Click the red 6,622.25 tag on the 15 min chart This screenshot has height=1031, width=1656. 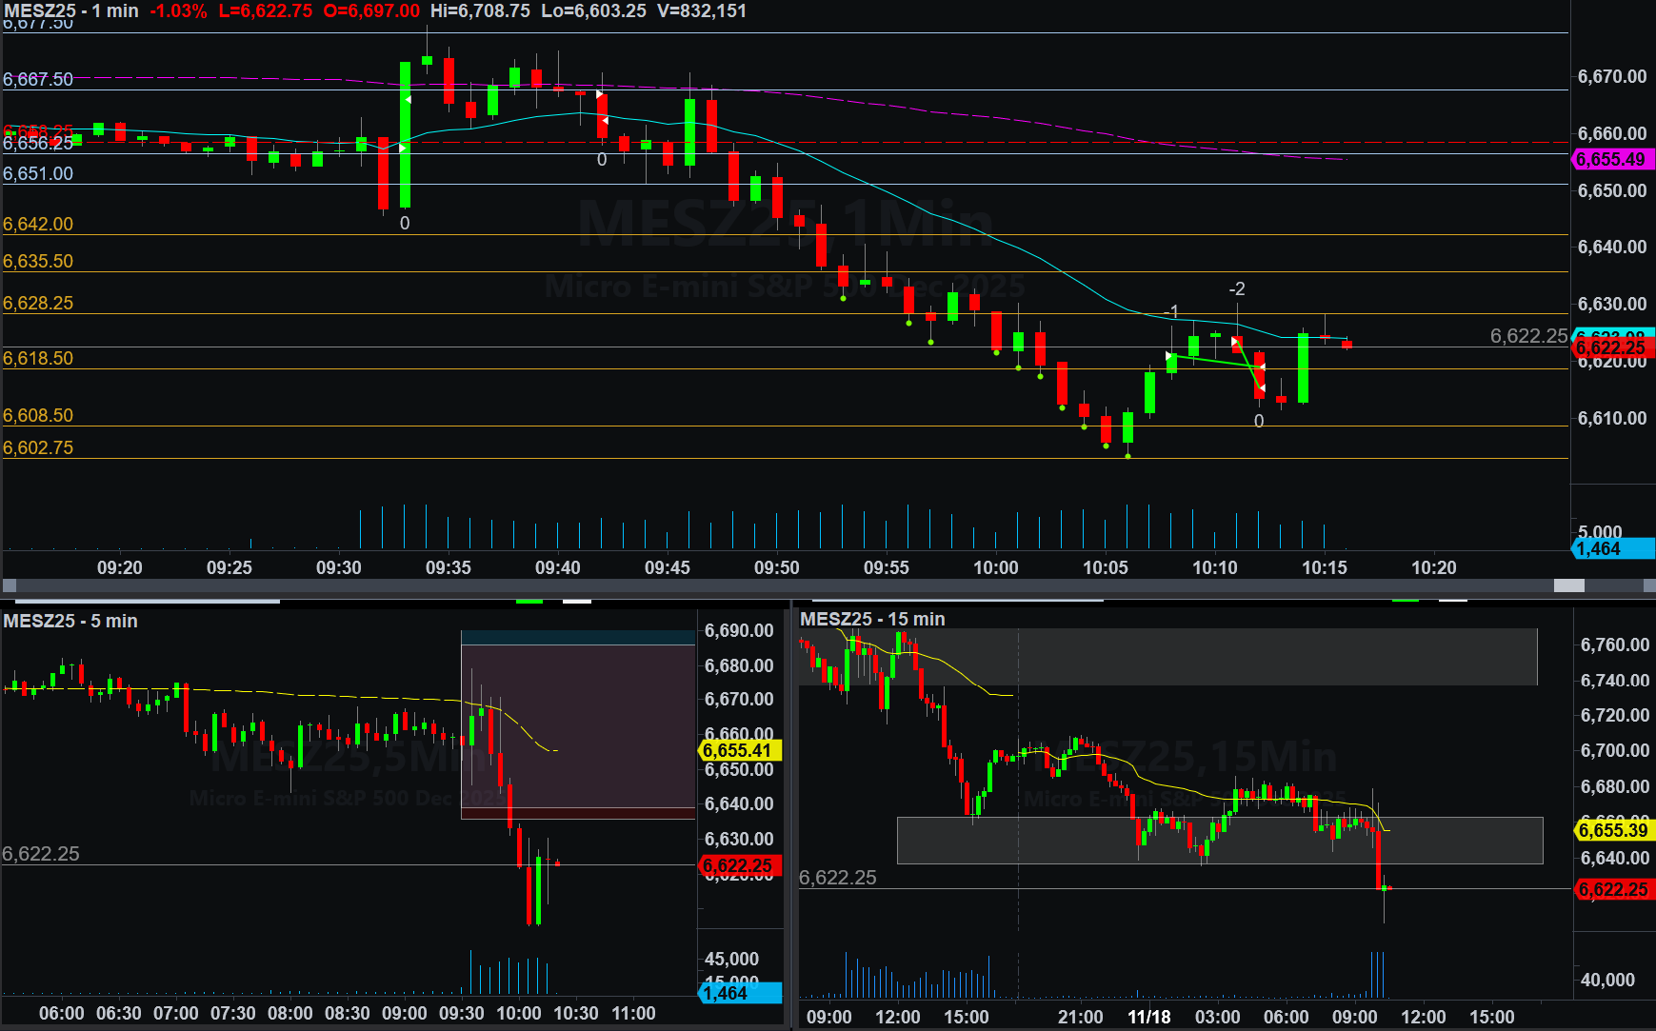tap(1613, 889)
